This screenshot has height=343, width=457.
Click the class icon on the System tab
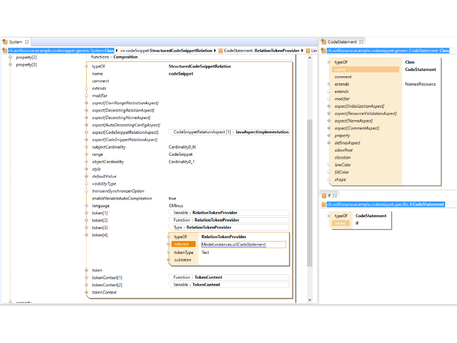(5, 42)
